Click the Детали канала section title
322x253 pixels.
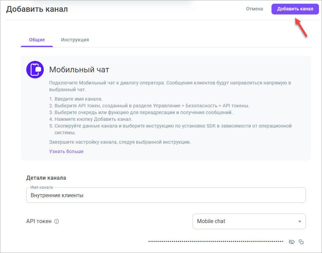(46, 178)
